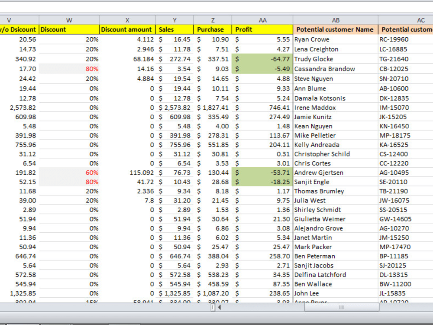The height and width of the screenshot is (325, 433).
Task: Click the Discount amount header cell
Action: pos(127,29)
